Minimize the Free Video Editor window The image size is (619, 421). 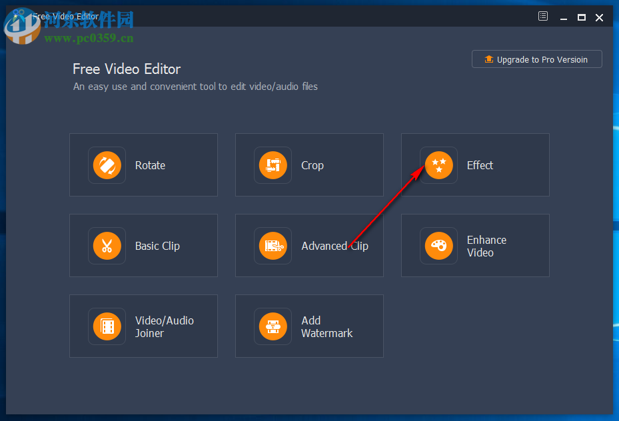[x=563, y=17]
